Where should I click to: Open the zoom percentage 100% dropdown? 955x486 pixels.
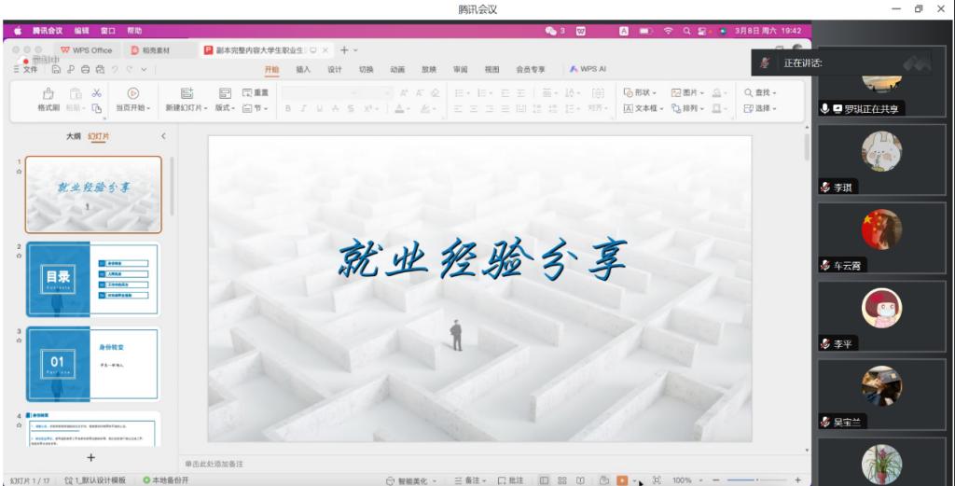pyautogui.click(x=685, y=480)
